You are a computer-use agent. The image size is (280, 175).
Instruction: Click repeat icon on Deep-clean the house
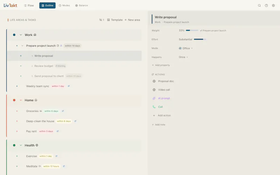(x=75, y=121)
